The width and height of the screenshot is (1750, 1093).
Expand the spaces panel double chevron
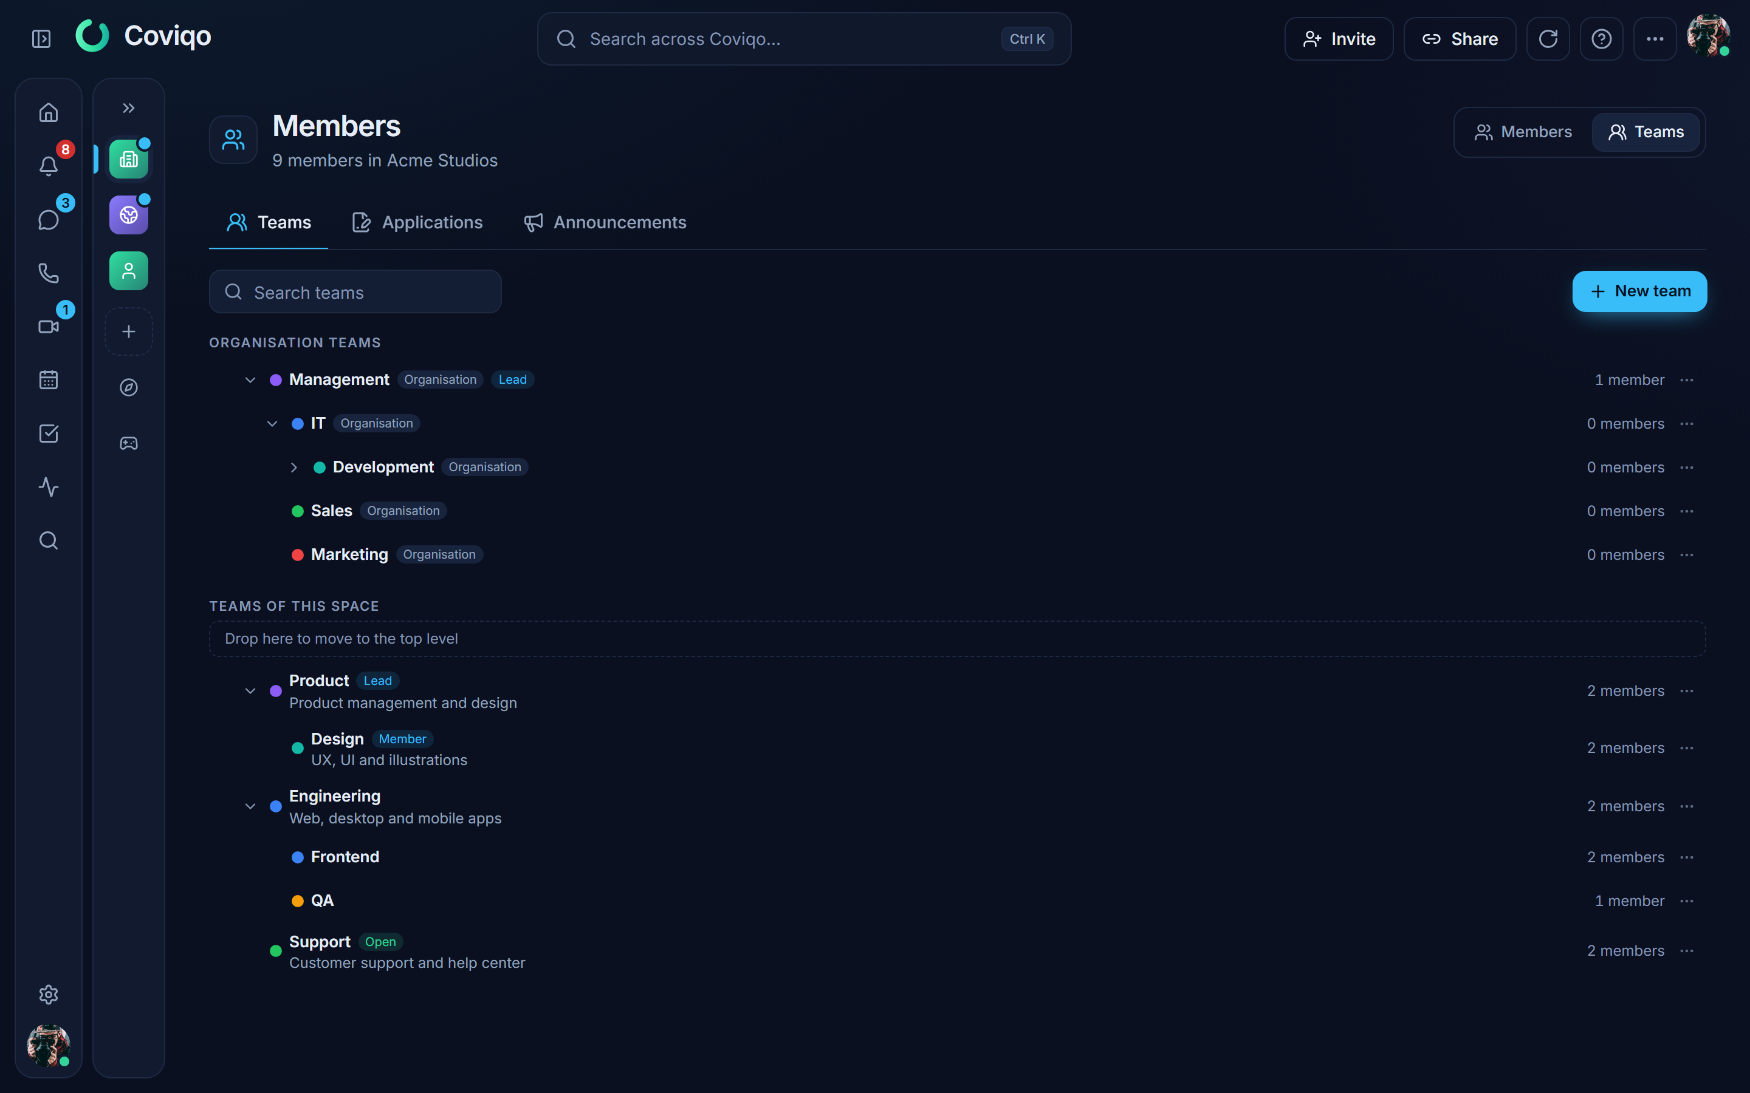point(129,109)
